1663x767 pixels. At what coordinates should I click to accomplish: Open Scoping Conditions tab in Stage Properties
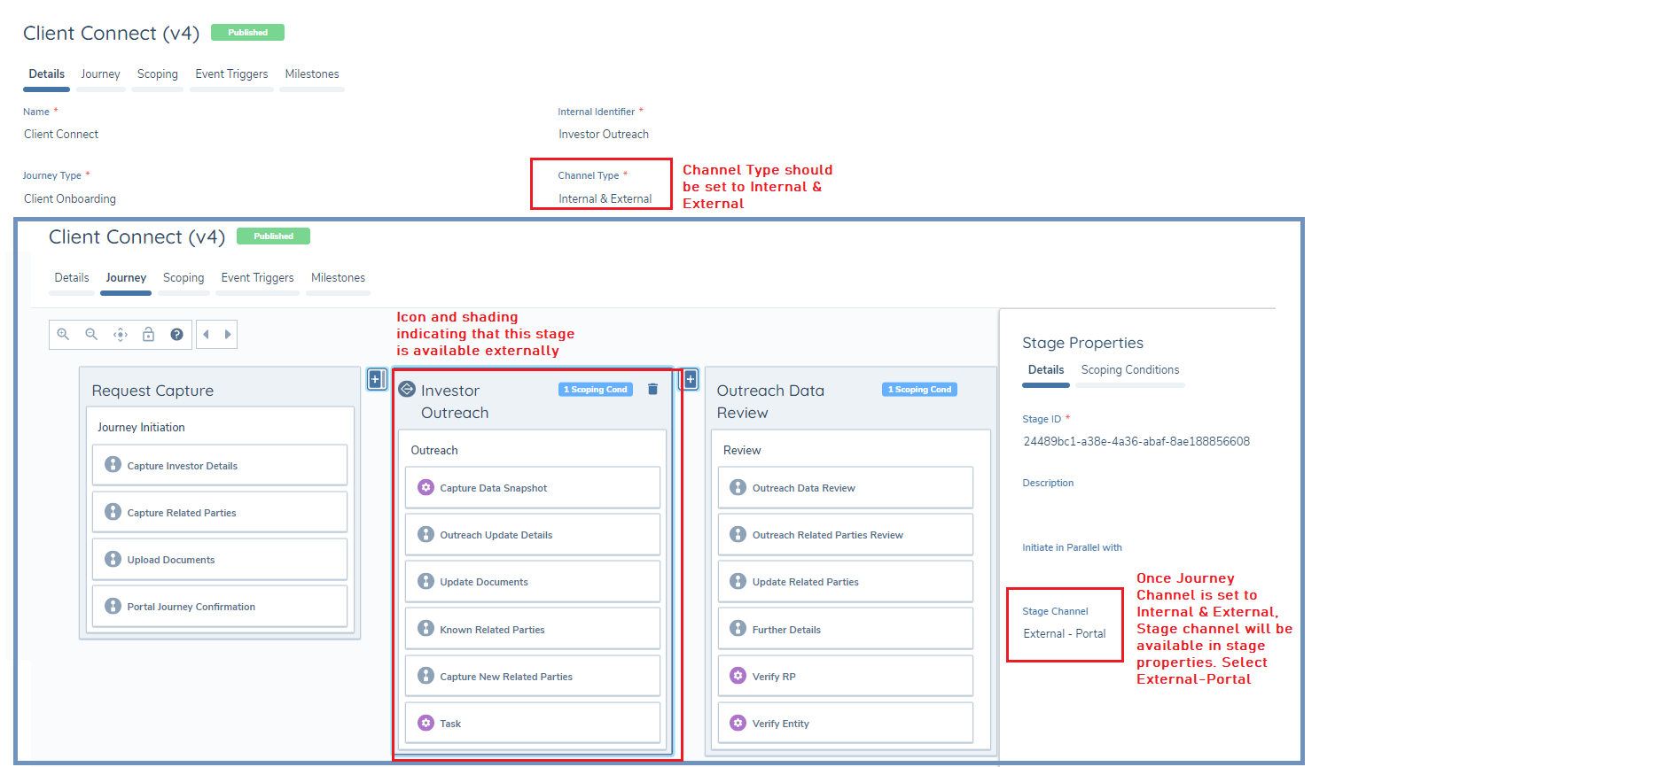coord(1130,370)
